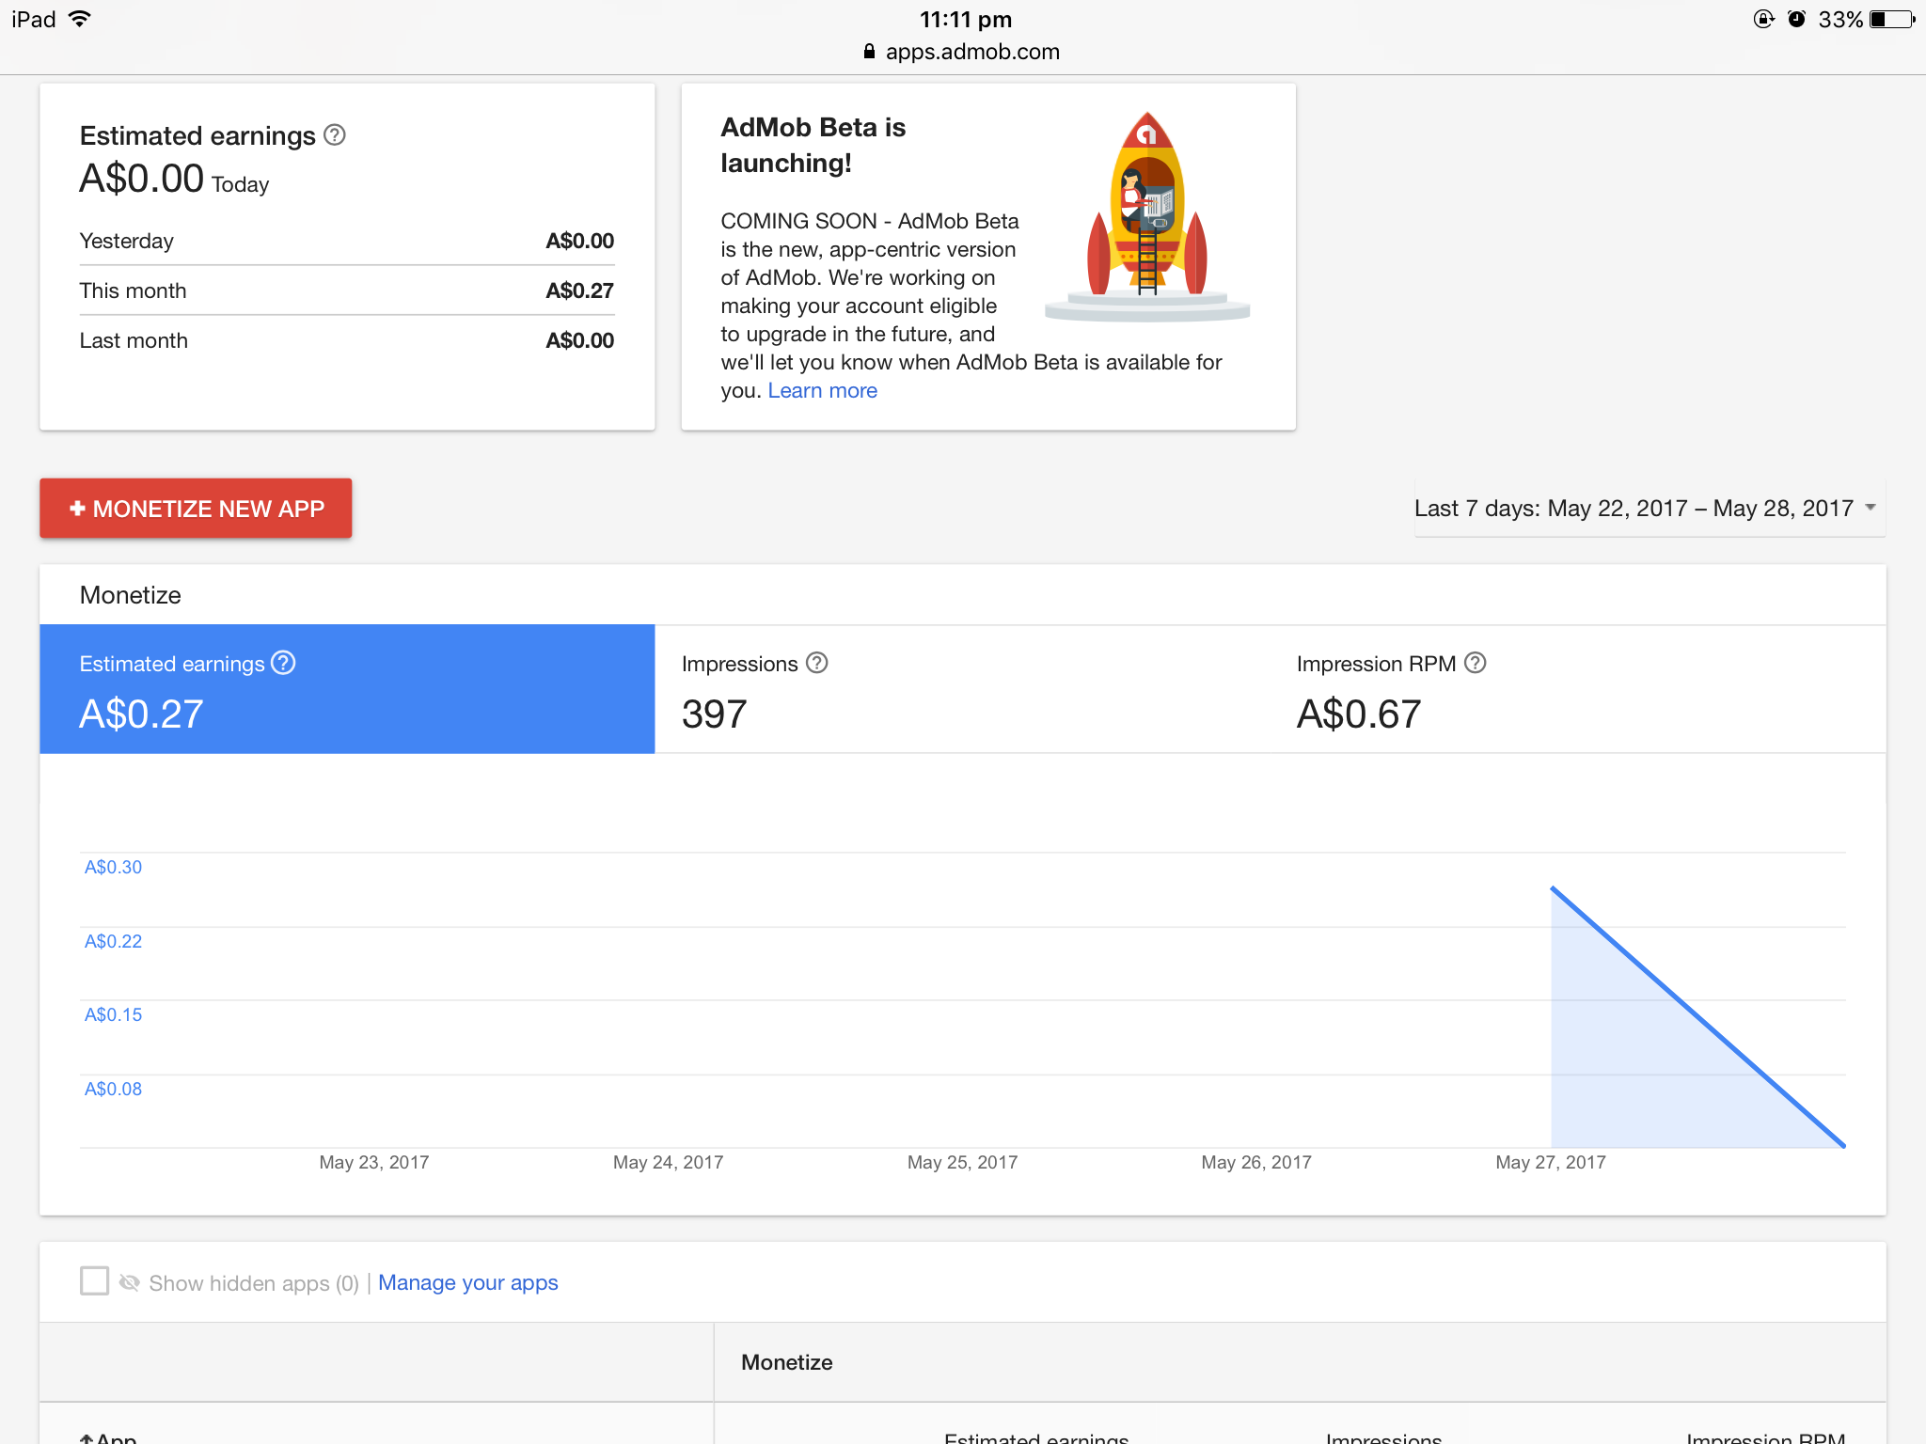
Task: Click the date range dropdown arrow
Action: 1871,508
